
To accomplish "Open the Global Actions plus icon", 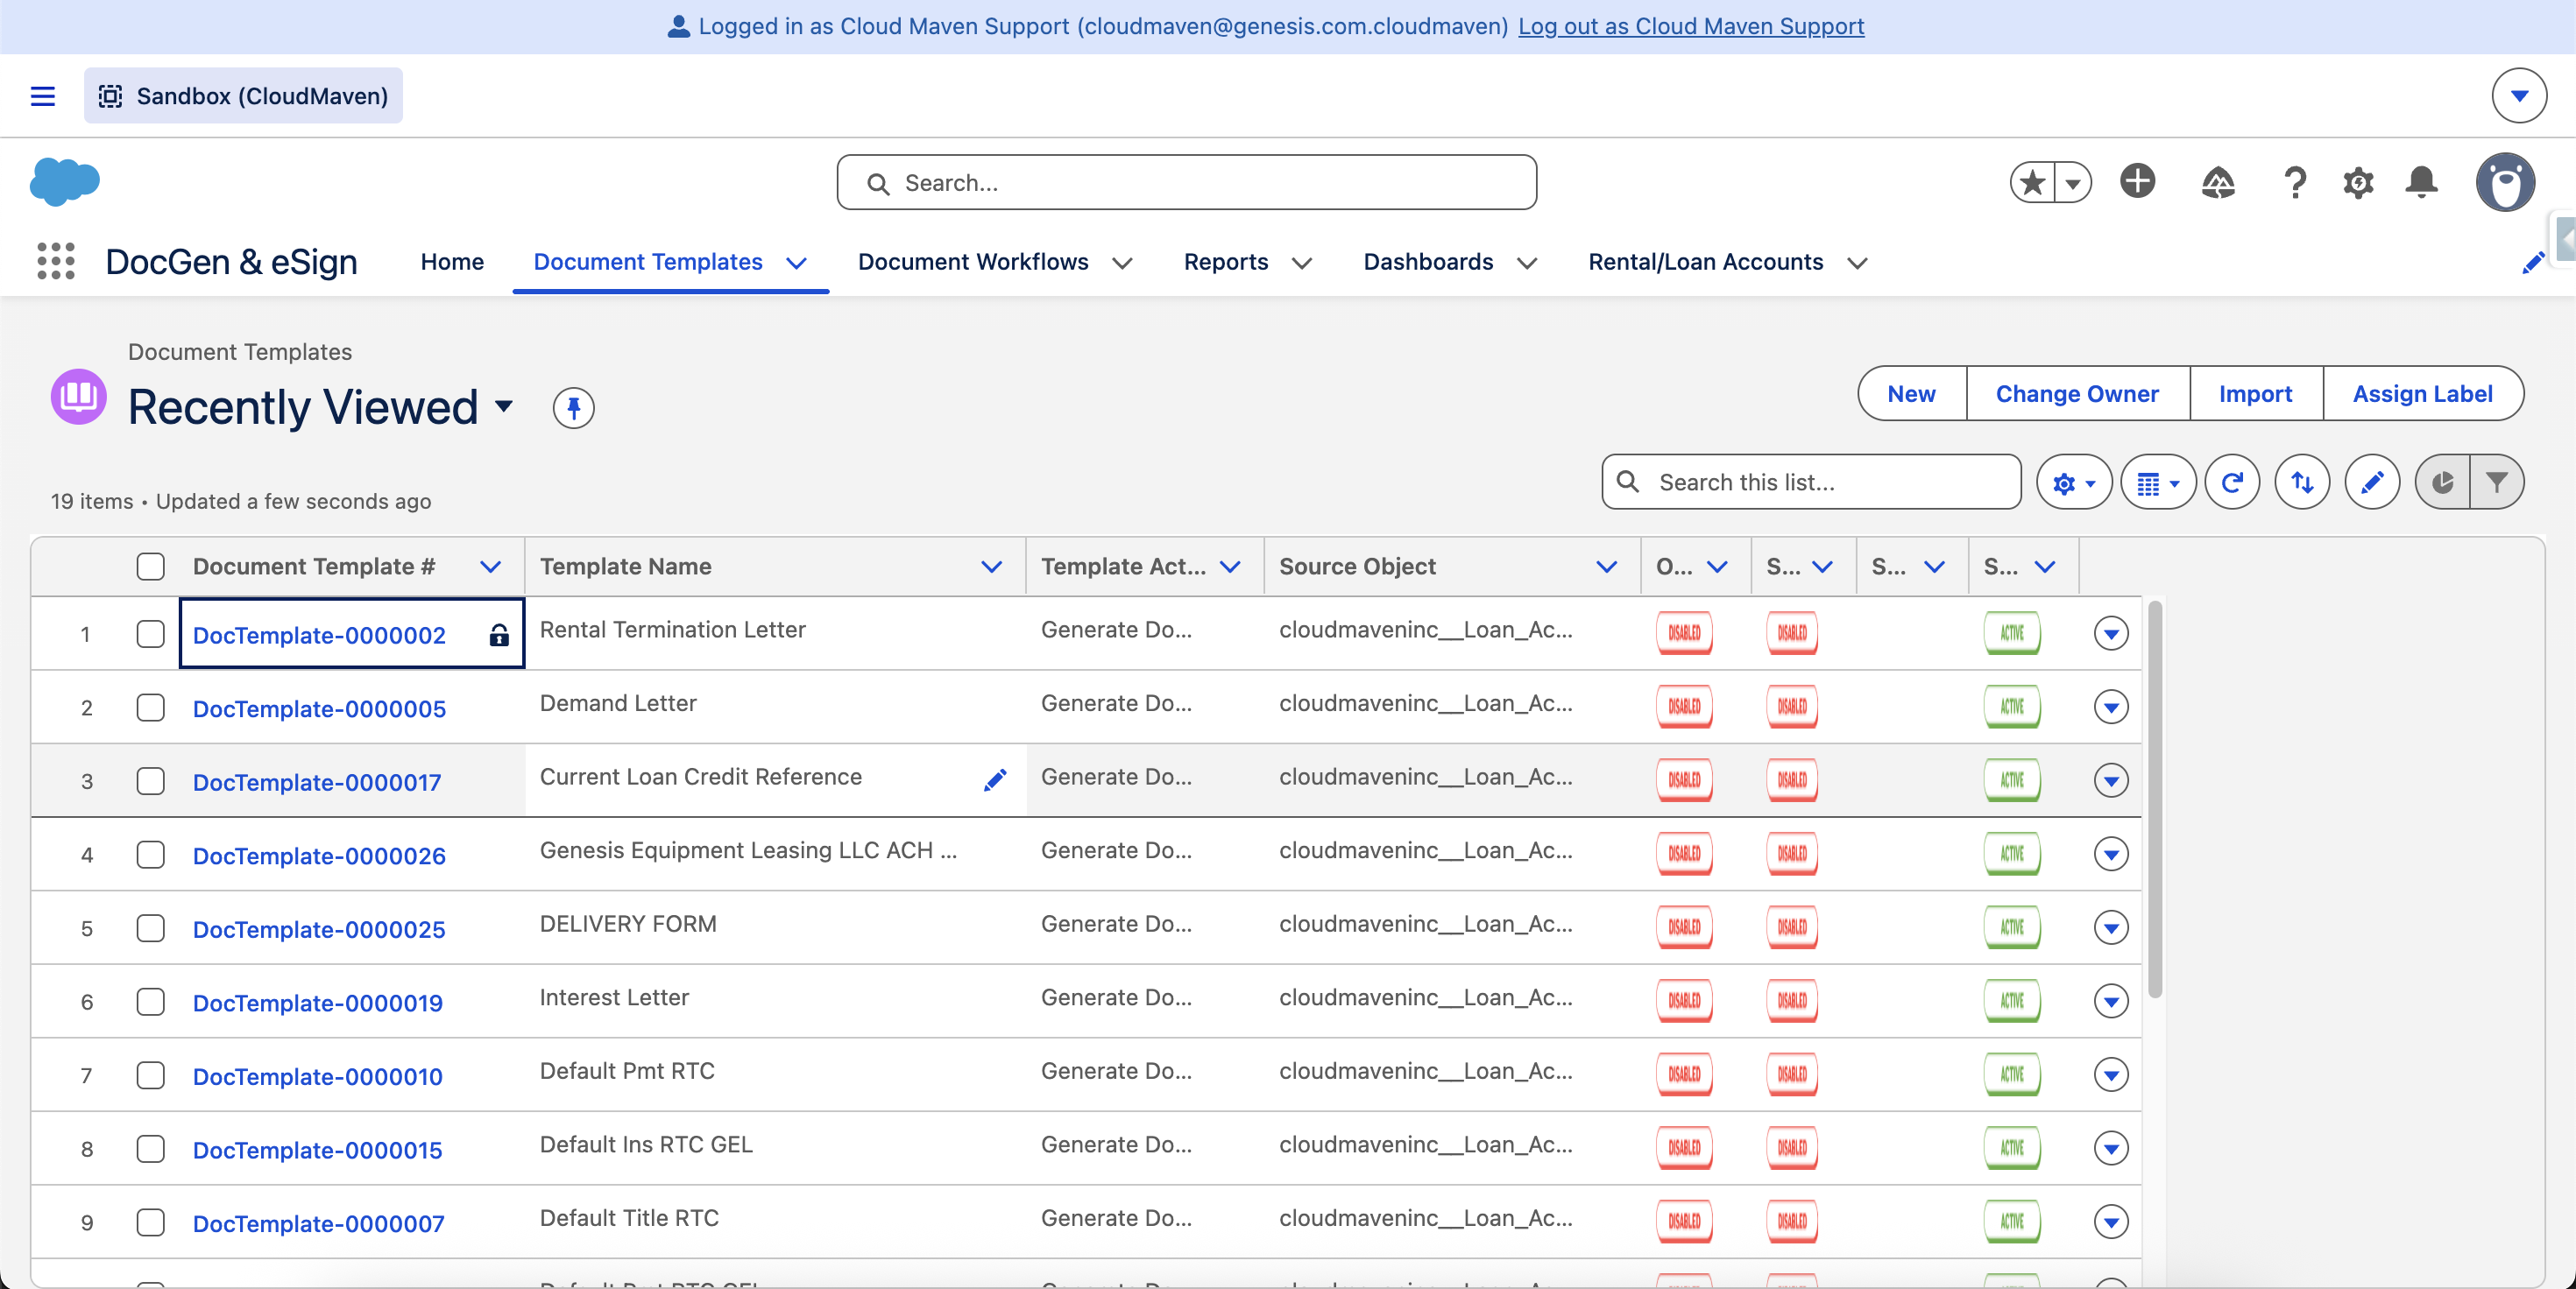I will pos(2138,182).
